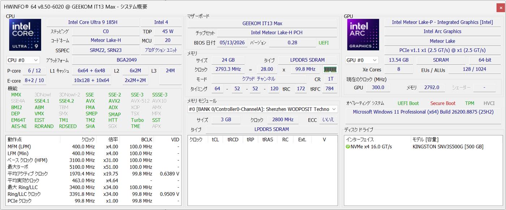This screenshot has height=210, width=506.
Task: Click the HVCI label
Action: coord(489,103)
